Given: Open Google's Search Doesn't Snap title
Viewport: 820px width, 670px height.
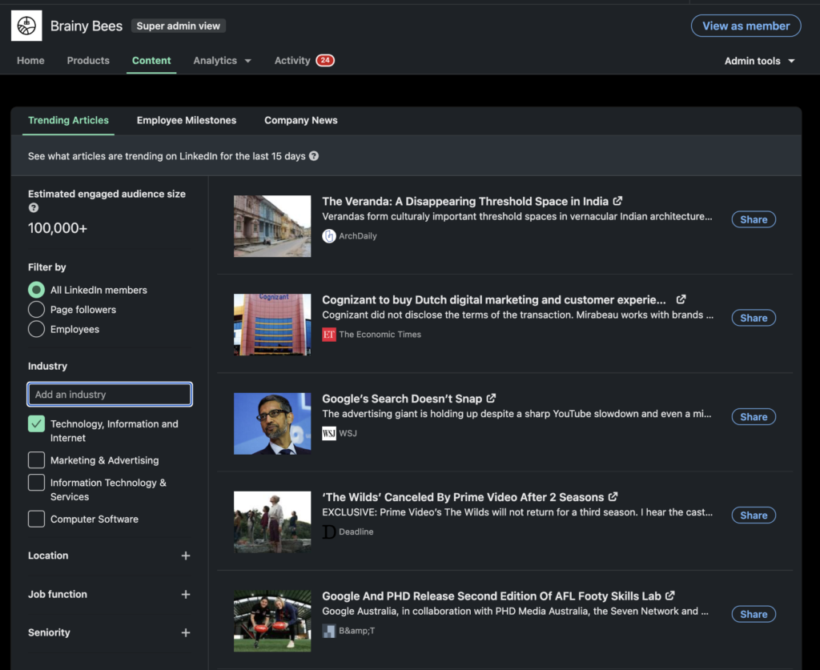Looking at the screenshot, I should click(x=402, y=399).
